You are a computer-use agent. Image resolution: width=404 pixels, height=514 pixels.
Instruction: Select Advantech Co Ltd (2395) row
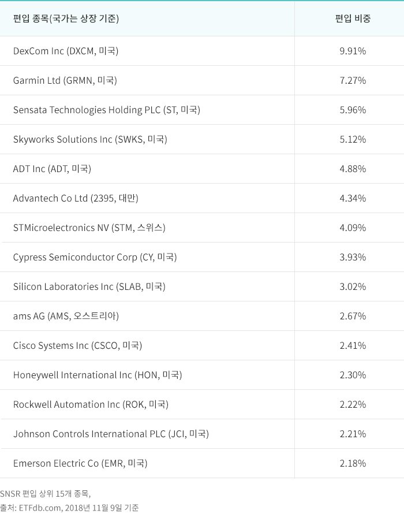tap(76, 198)
